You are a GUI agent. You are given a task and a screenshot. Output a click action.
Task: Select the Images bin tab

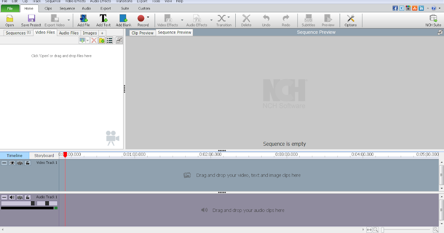[x=90, y=33]
